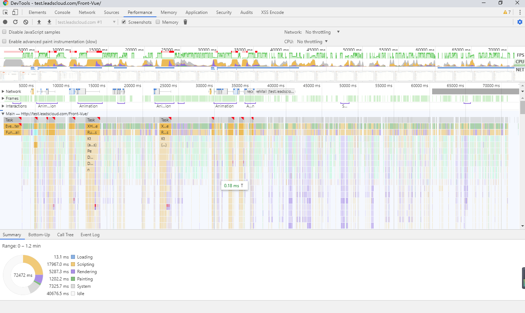Click the purple Rendering legend swatch

(x=73, y=272)
